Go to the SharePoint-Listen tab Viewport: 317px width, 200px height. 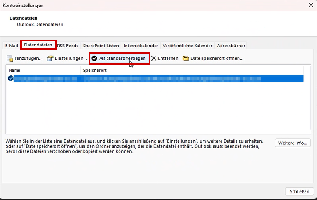(x=101, y=46)
